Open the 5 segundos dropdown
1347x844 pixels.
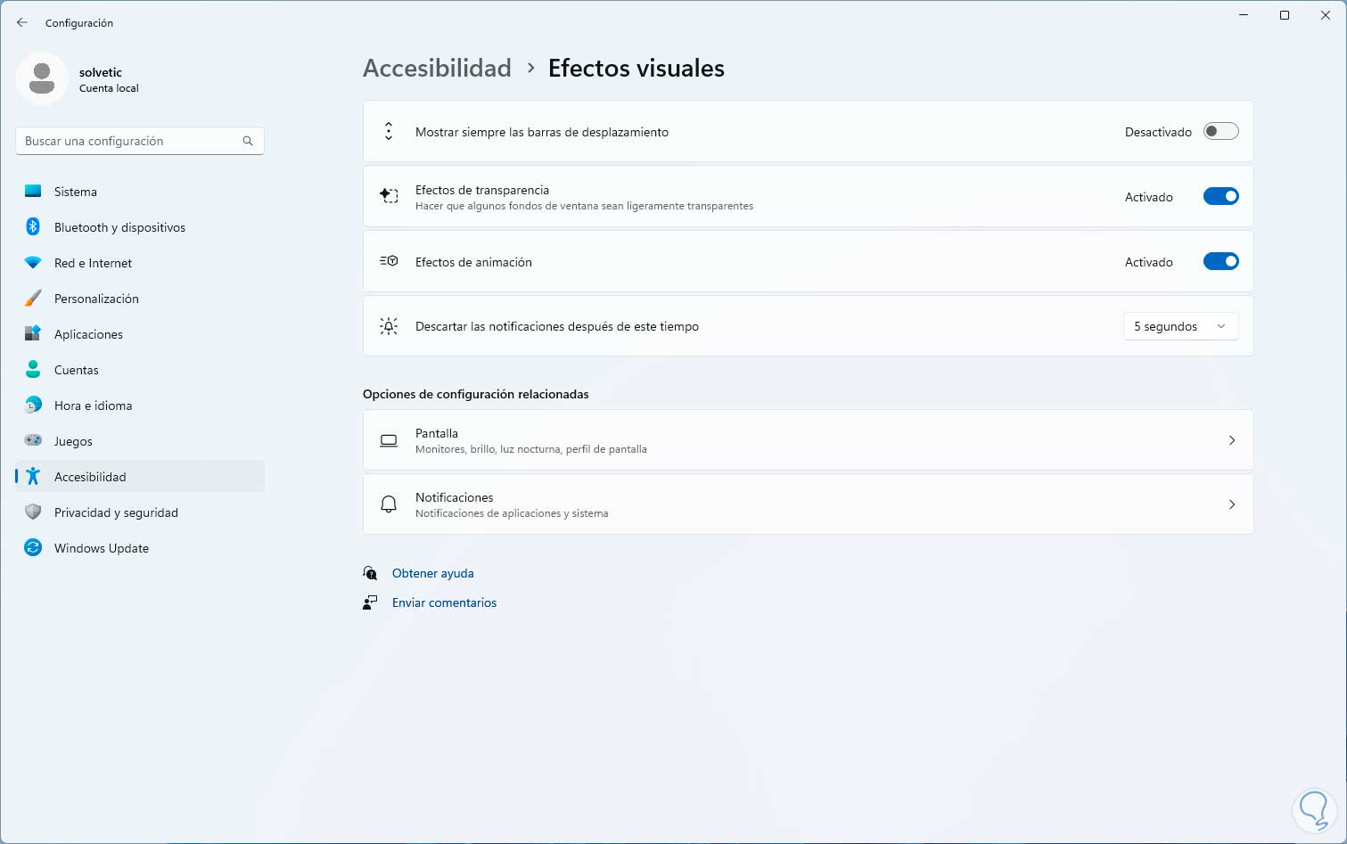1179,327
